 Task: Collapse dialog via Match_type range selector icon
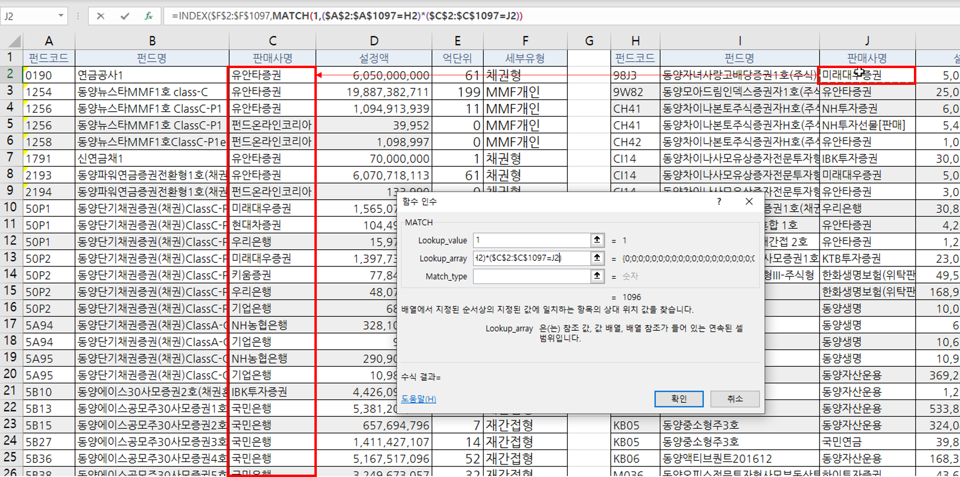click(x=597, y=276)
